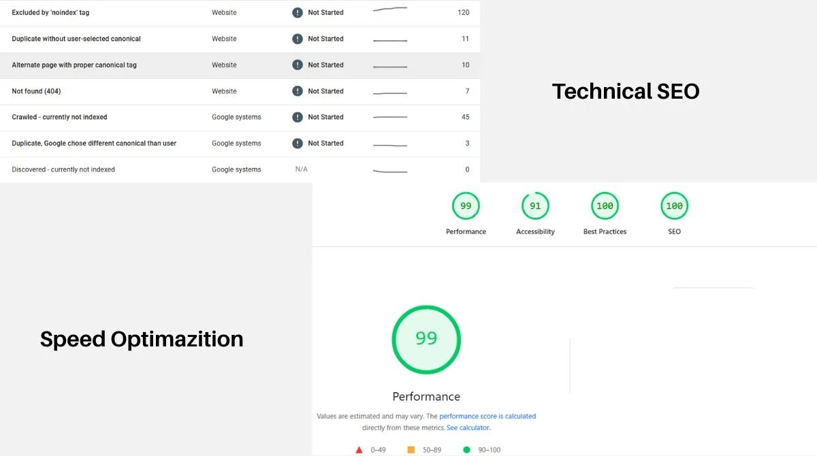Open 'Duplicate, Google chose different canonical than user'

[x=240, y=144]
